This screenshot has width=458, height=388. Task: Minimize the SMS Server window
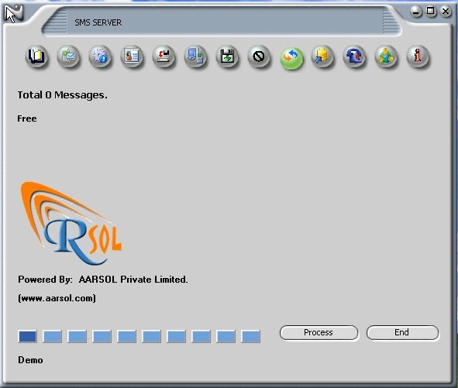coord(415,12)
